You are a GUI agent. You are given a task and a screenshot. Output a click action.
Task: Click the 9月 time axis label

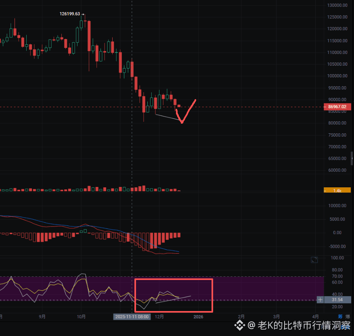pos(42,317)
